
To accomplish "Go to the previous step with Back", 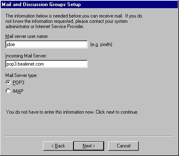I will coord(58,146).
